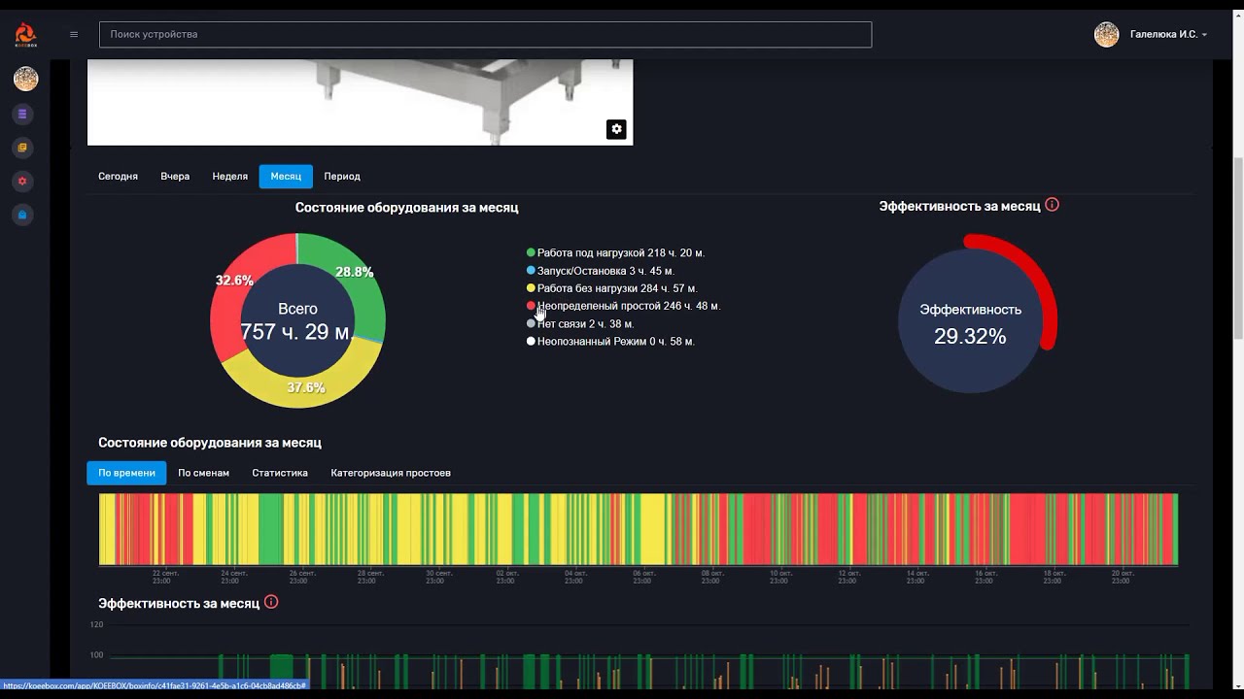This screenshot has width=1244, height=699.
Task: Click the 29.32% efficiency value
Action: point(970,337)
